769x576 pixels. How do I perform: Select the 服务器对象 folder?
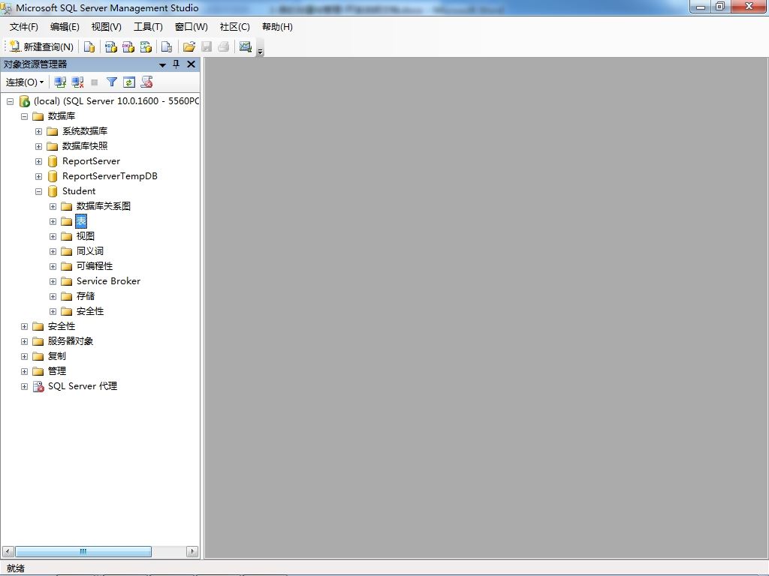click(x=71, y=341)
